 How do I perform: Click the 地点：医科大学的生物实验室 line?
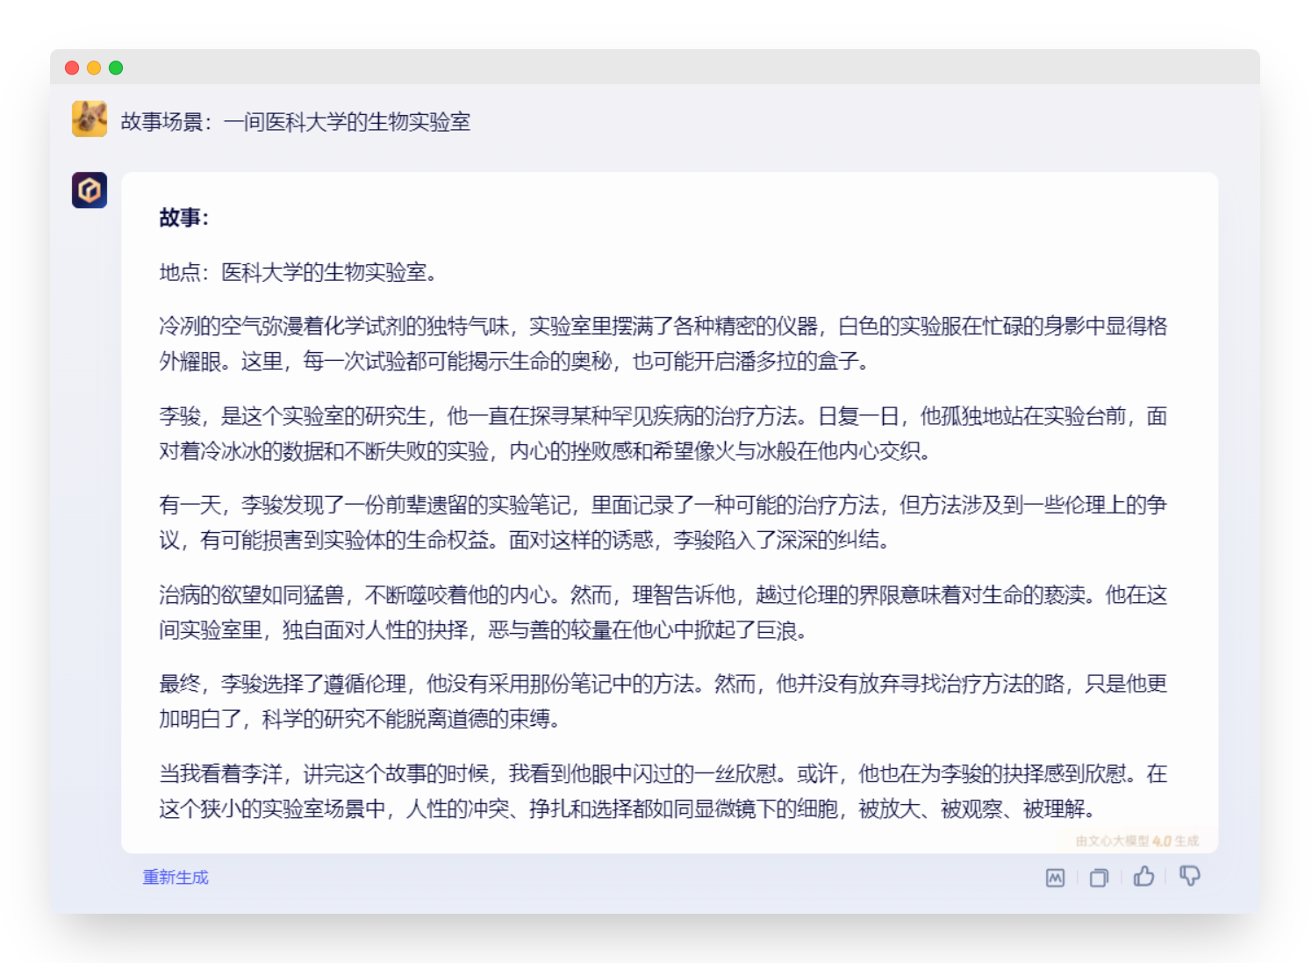298,272
